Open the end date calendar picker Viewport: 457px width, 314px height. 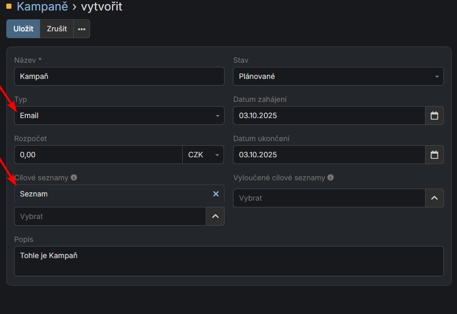pos(434,155)
